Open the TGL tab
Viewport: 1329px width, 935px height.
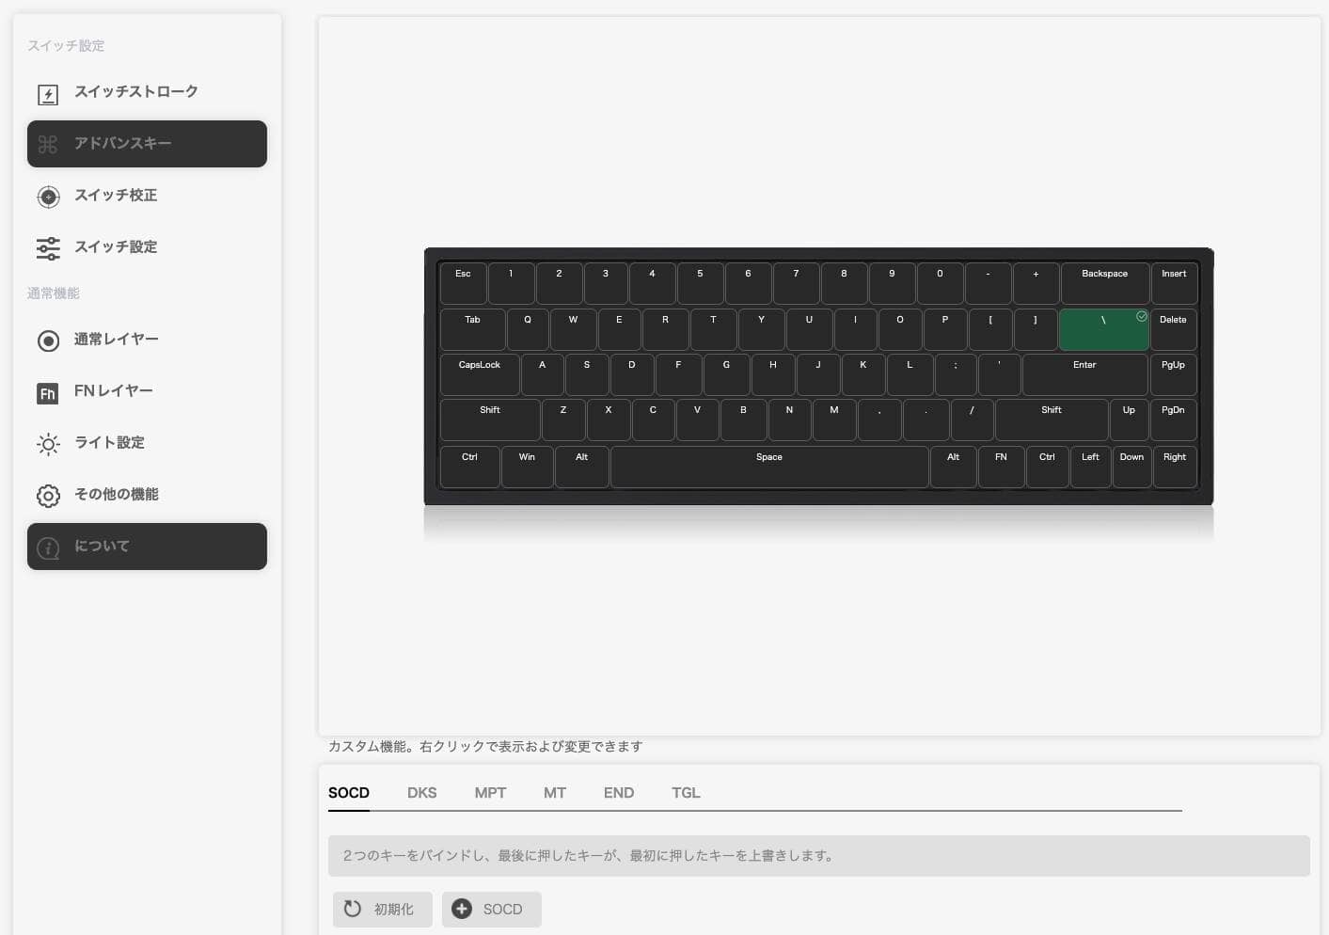point(686,793)
